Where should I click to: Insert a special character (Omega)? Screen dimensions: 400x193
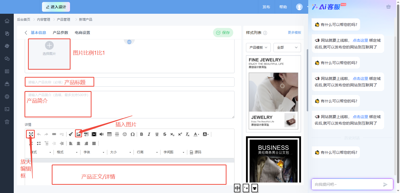click(x=132, y=134)
